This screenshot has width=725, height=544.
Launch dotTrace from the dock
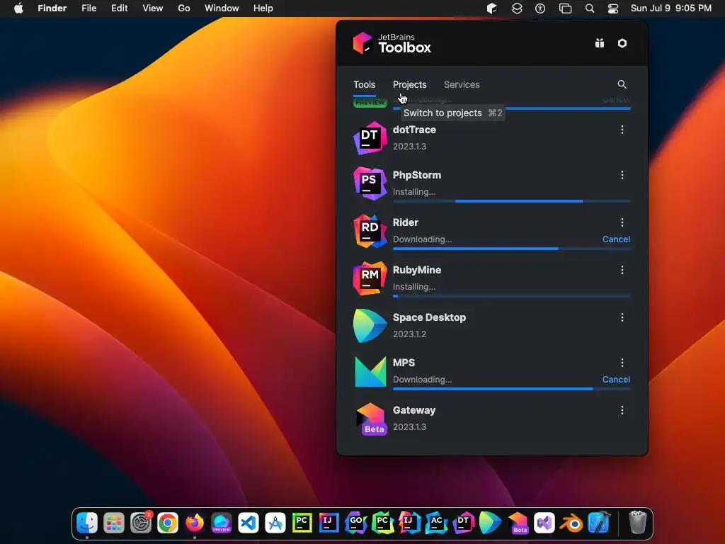[463, 523]
